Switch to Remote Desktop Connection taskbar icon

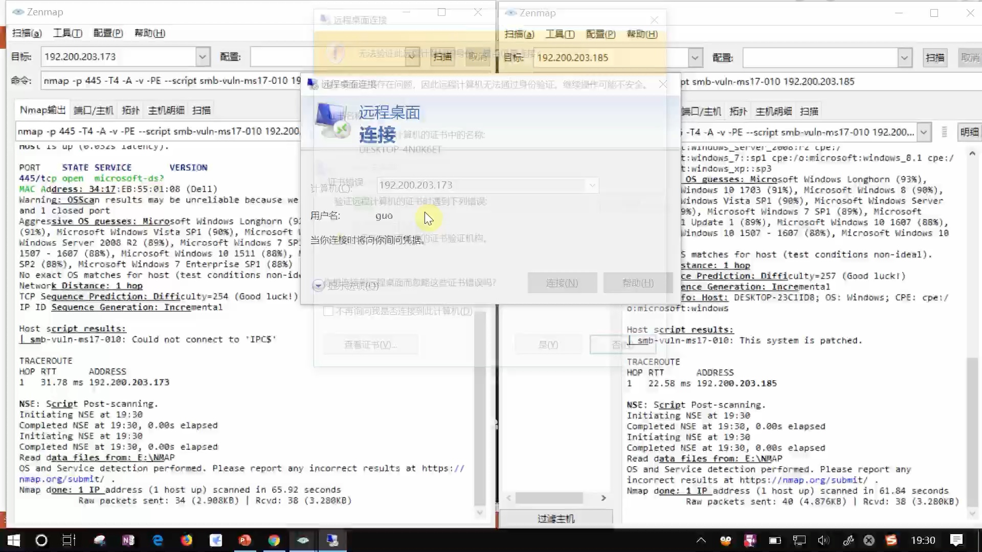[332, 540]
